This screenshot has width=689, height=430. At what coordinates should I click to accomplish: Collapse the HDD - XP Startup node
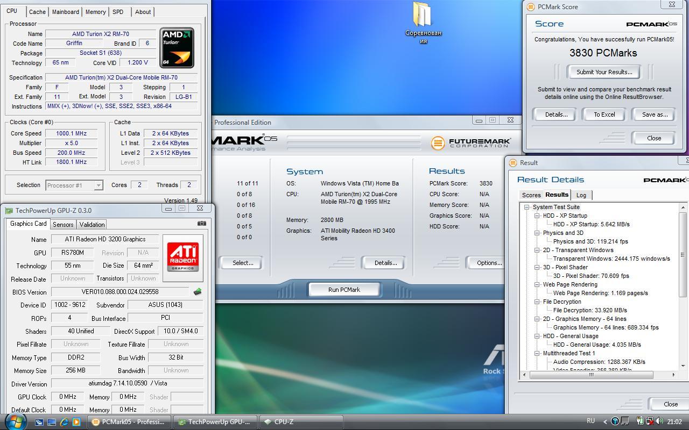click(x=537, y=216)
